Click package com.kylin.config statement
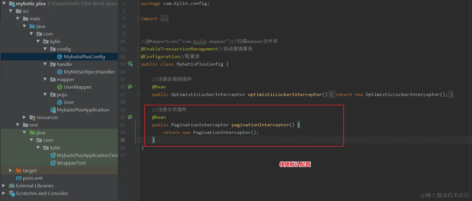 [175, 4]
